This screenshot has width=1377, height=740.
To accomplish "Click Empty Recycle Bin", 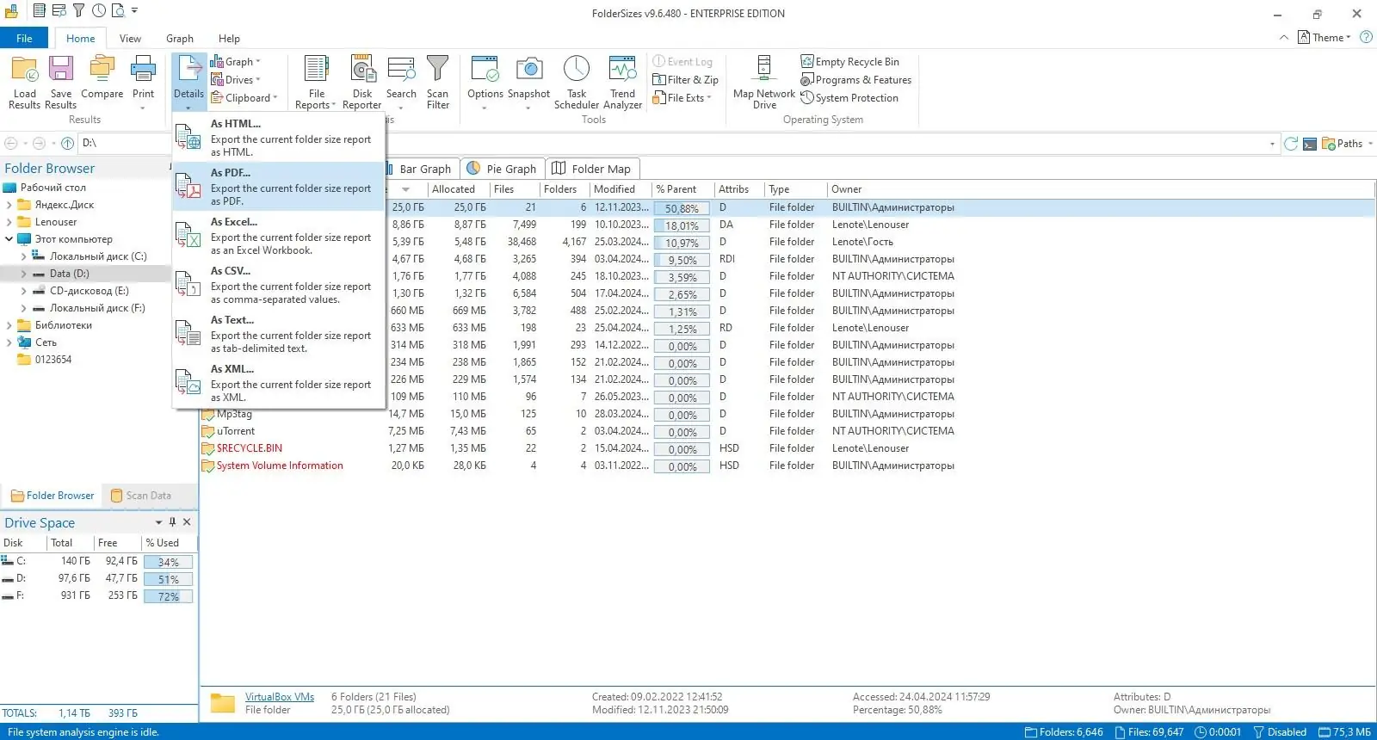I will pyautogui.click(x=850, y=62).
